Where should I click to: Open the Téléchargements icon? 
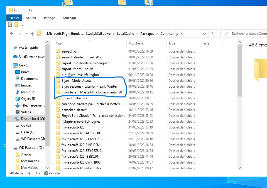(17, 105)
